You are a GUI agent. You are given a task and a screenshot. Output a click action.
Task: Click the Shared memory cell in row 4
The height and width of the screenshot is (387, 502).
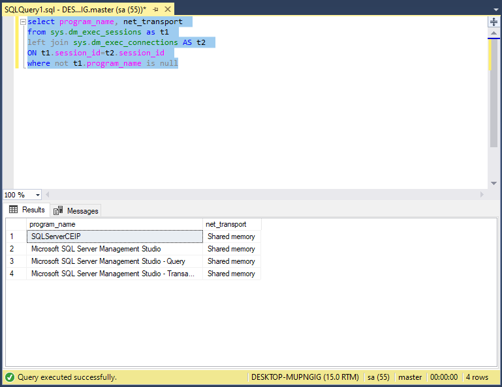pos(231,274)
